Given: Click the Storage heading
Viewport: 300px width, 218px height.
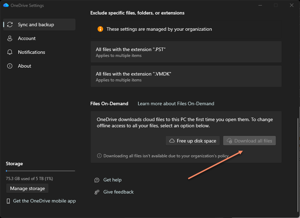Looking at the screenshot, I should coord(14,163).
